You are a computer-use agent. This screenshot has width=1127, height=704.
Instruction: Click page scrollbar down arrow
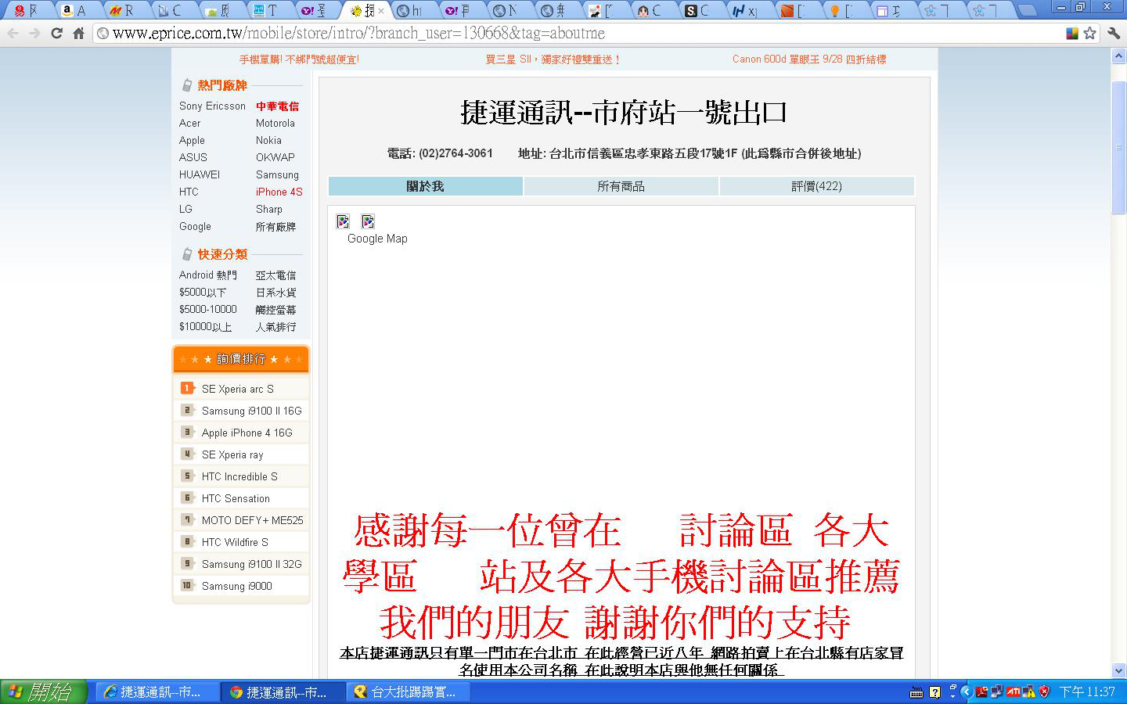point(1118,670)
